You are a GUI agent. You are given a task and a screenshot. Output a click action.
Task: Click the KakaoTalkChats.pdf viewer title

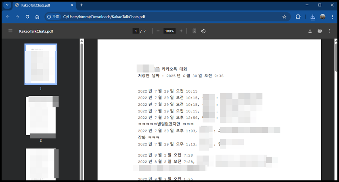click(36, 31)
